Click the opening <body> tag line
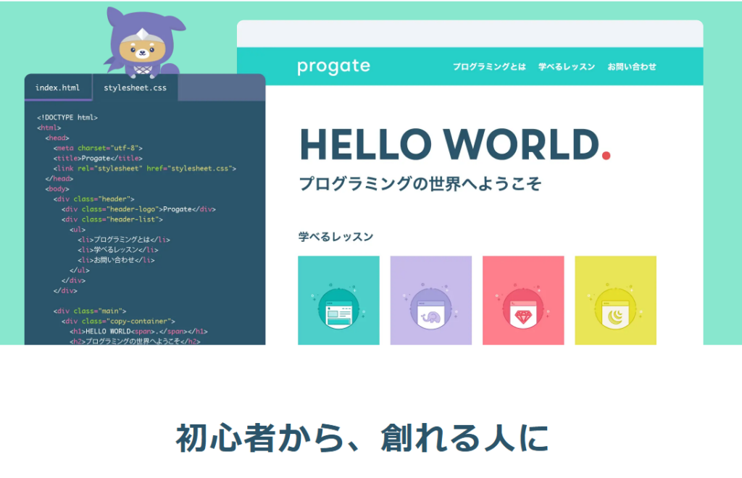 pos(57,188)
